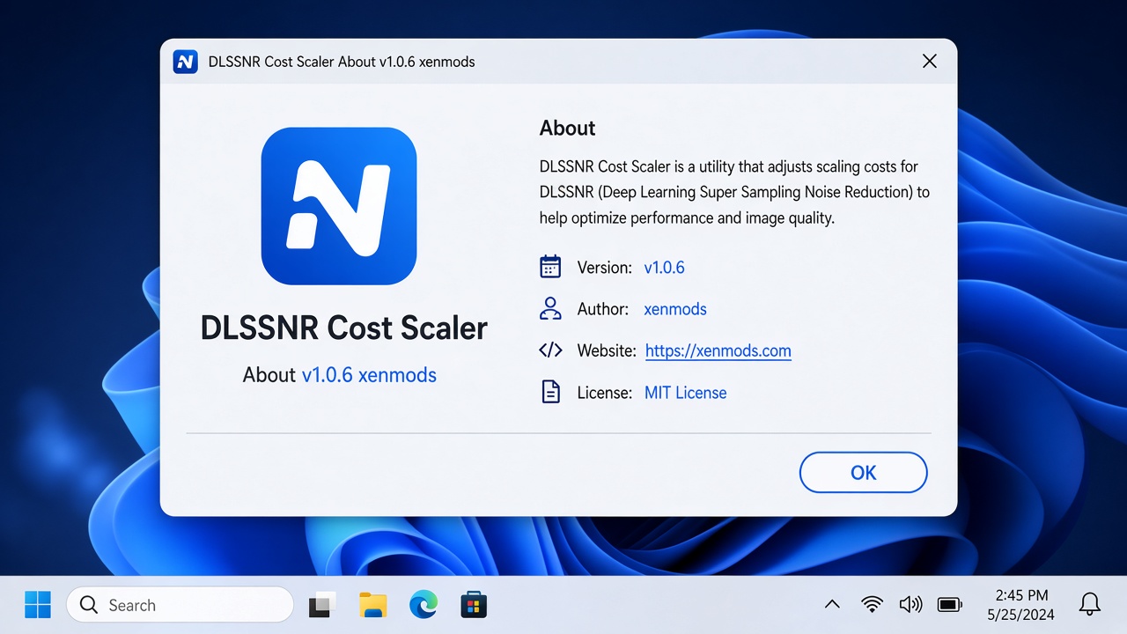Click the Wi-Fi icon in system tray
This screenshot has width=1127, height=634.
click(x=873, y=605)
